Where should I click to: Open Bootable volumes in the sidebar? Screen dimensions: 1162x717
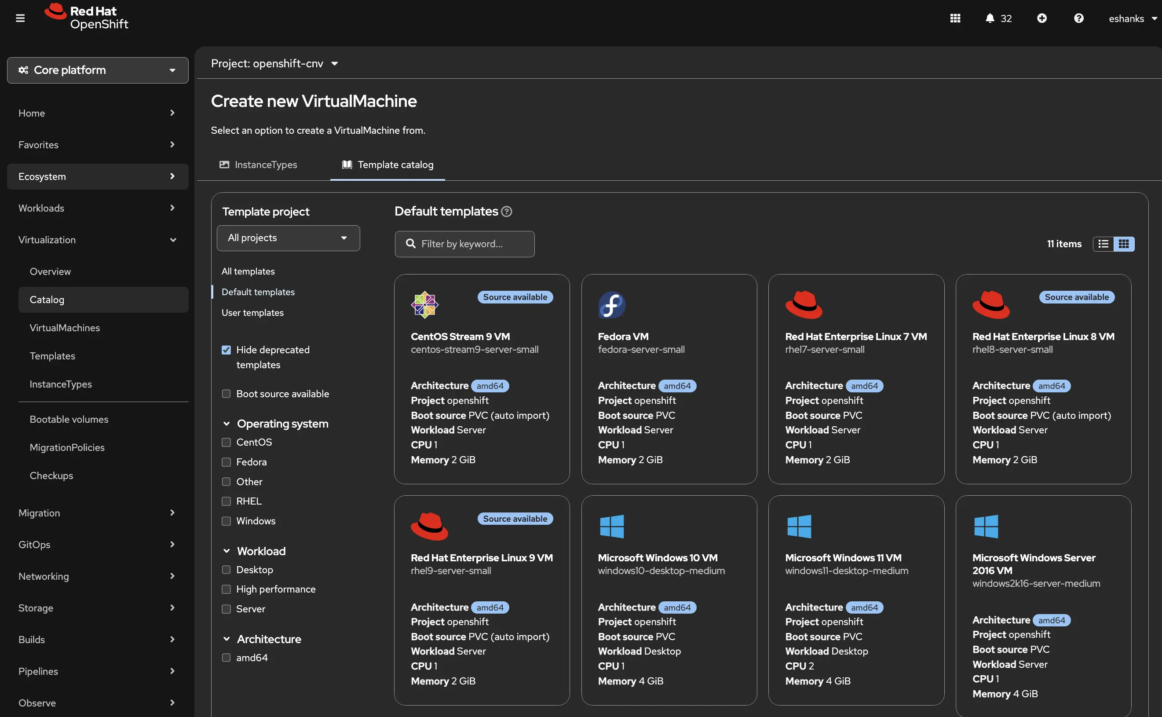coord(103,419)
